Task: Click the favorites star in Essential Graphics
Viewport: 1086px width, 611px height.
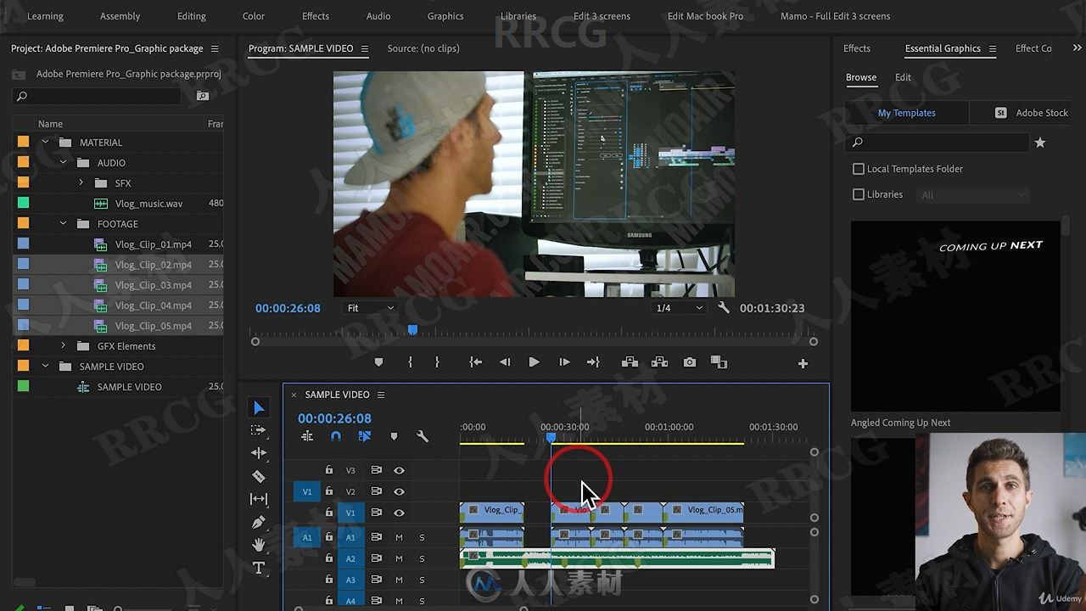Action: coord(1040,143)
